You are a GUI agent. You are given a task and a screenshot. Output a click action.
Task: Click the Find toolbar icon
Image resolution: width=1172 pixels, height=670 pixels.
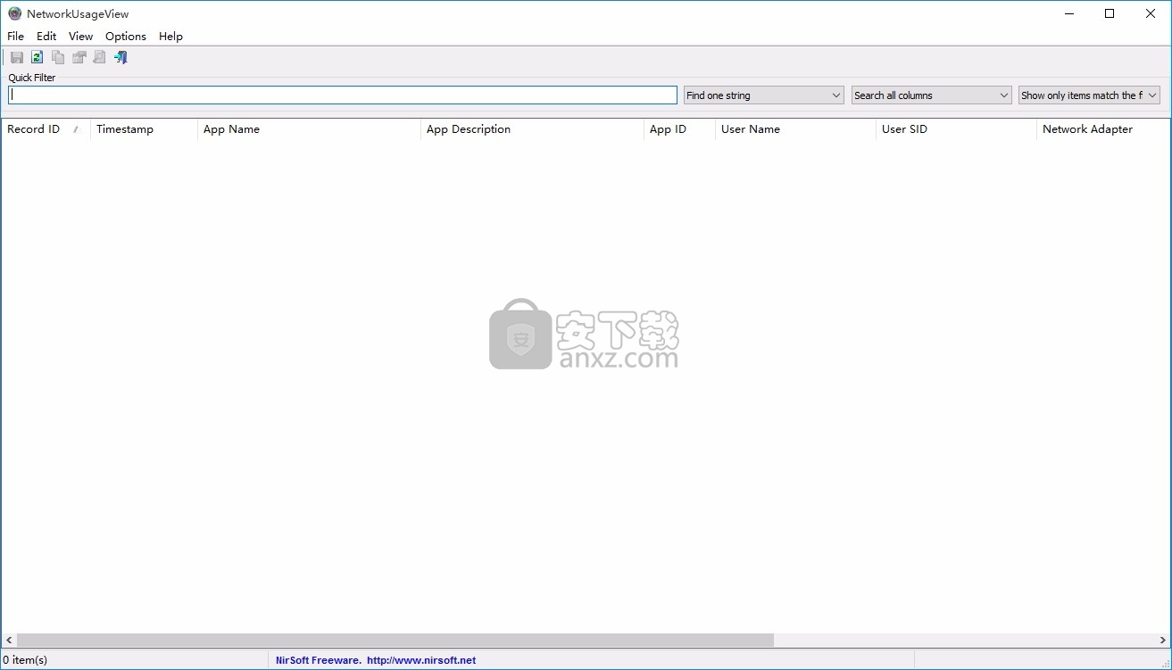(x=99, y=57)
